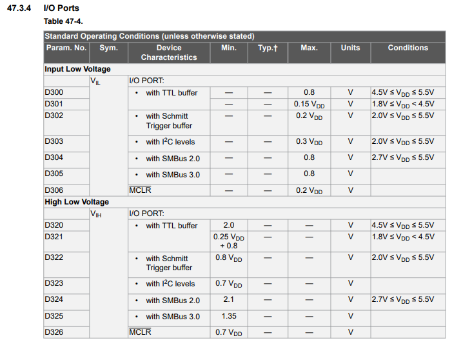Click parameter number D305
The height and width of the screenshot is (347, 452).
click(54, 173)
